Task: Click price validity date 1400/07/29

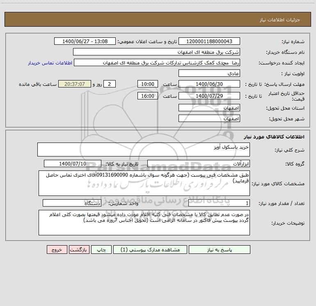Action: click(209, 96)
